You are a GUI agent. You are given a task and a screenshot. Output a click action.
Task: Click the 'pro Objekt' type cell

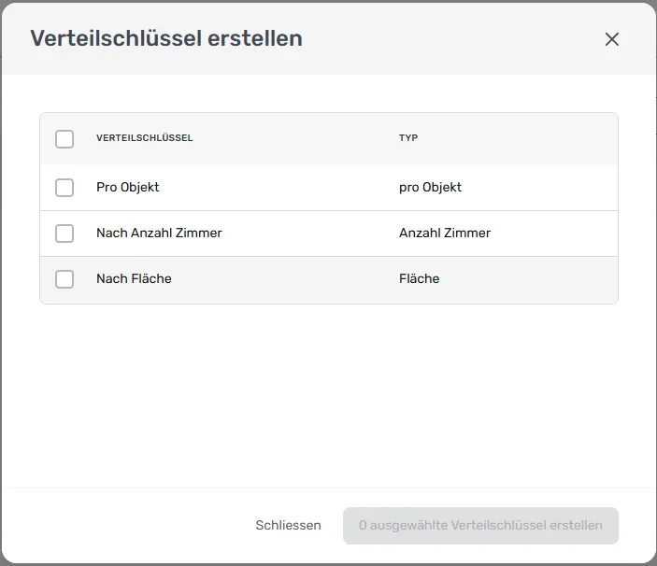point(430,187)
